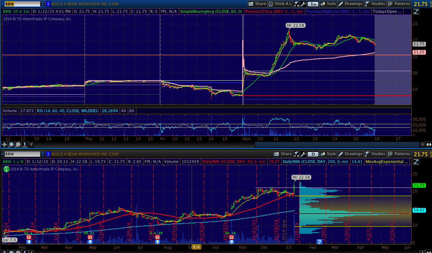
Task: Toggle the 1m timeframe button on the upper chart
Action: click(x=313, y=4)
